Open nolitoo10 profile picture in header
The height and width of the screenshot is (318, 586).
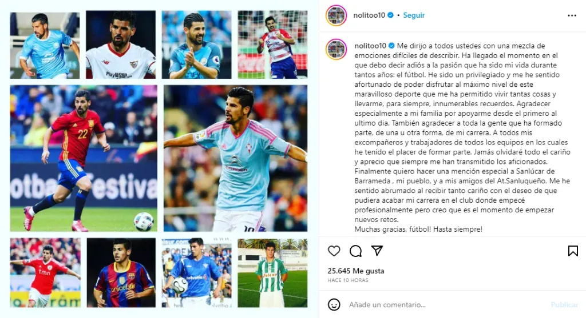tap(336, 15)
